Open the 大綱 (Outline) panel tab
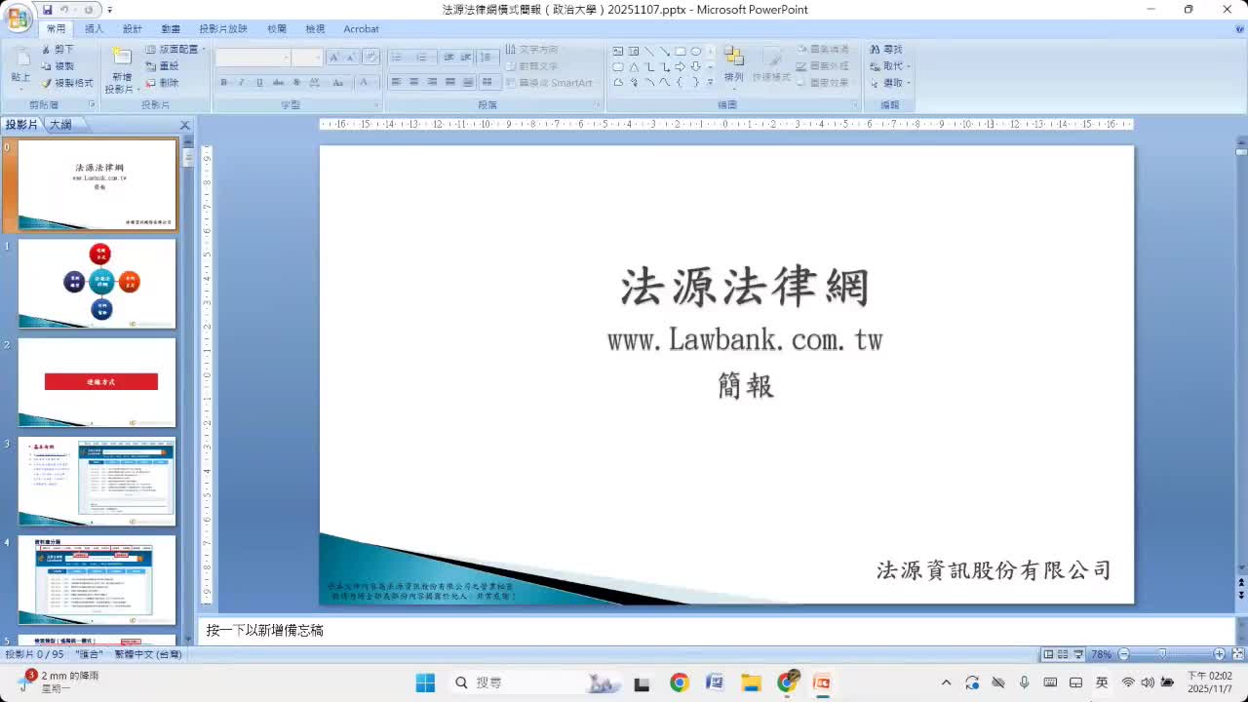Viewport: 1248px width, 702px height. click(x=59, y=124)
